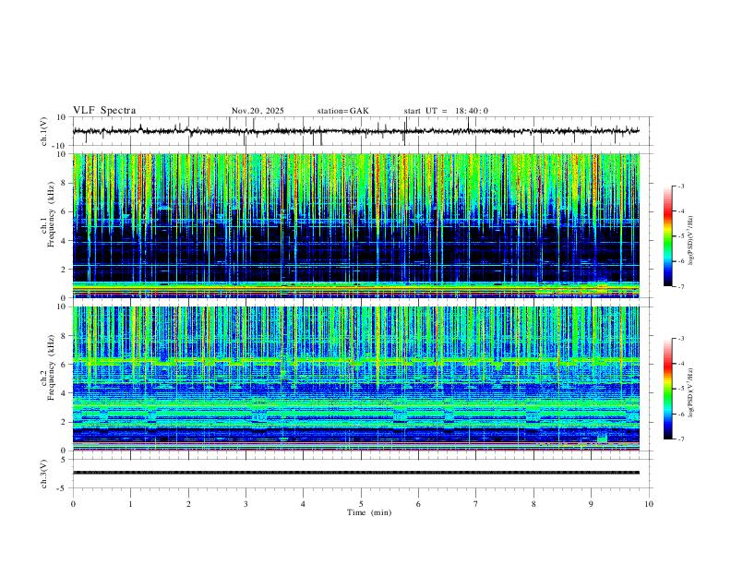Click the "station=GAK" label
731x565 pixels.
point(342,111)
